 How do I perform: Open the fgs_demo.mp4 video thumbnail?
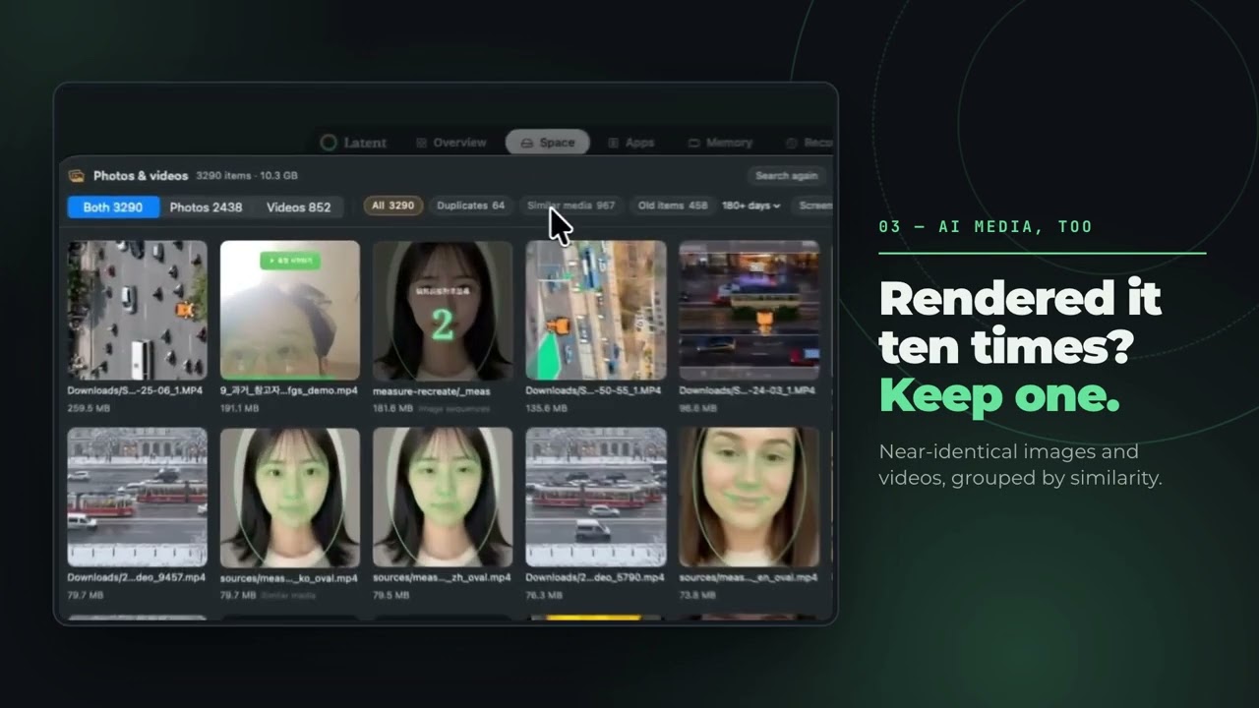(x=290, y=311)
